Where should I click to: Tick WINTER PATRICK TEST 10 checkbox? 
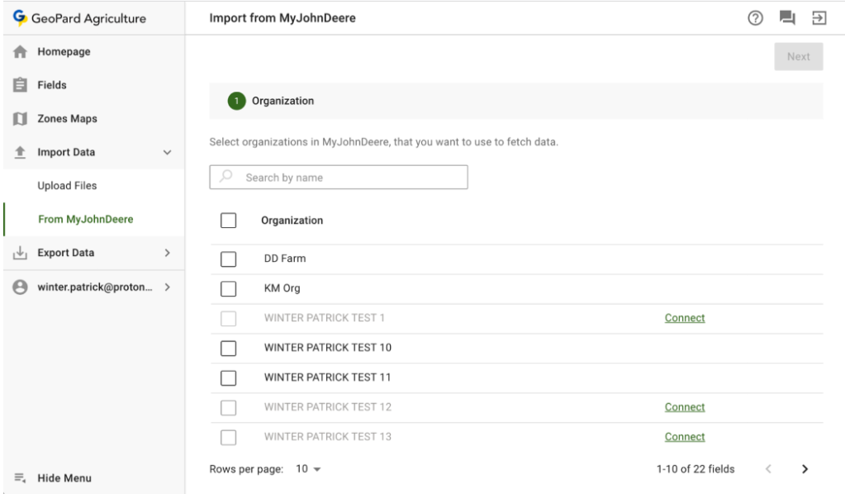pos(229,348)
